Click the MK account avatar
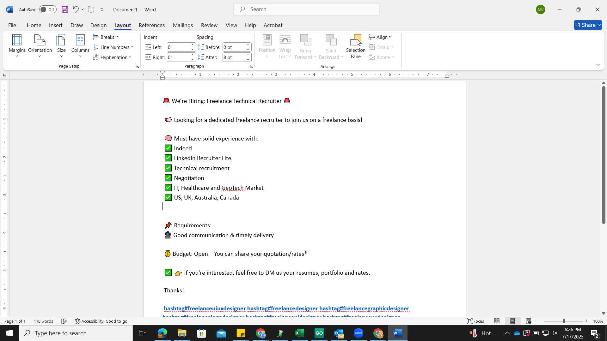Image resolution: width=607 pixels, height=341 pixels. pyautogui.click(x=541, y=9)
